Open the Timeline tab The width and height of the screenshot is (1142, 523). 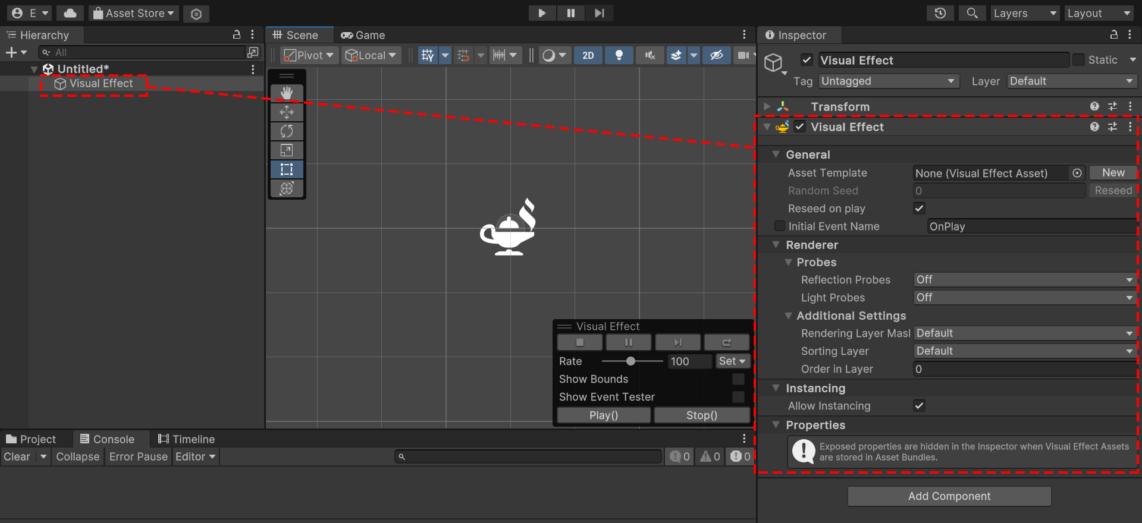186,439
